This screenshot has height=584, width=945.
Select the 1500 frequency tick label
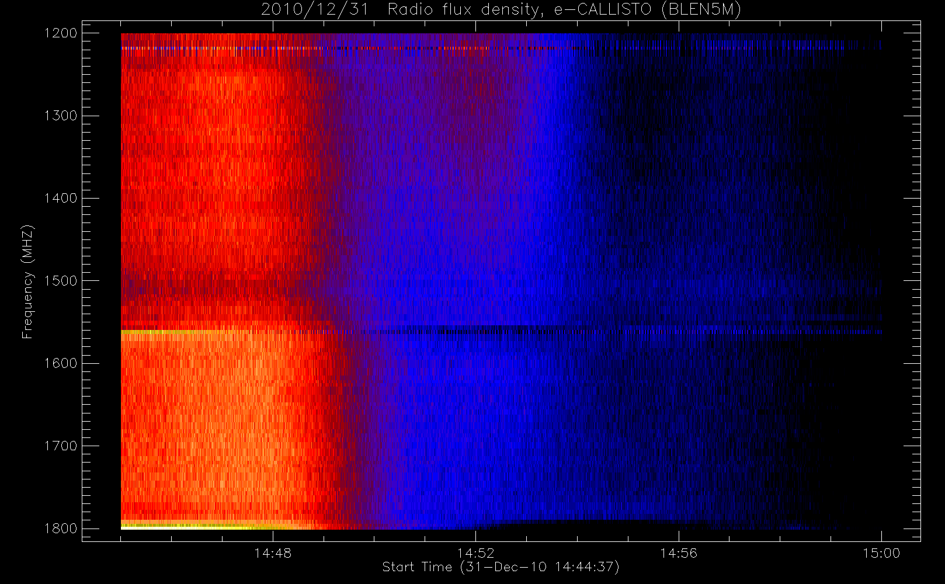coord(61,281)
